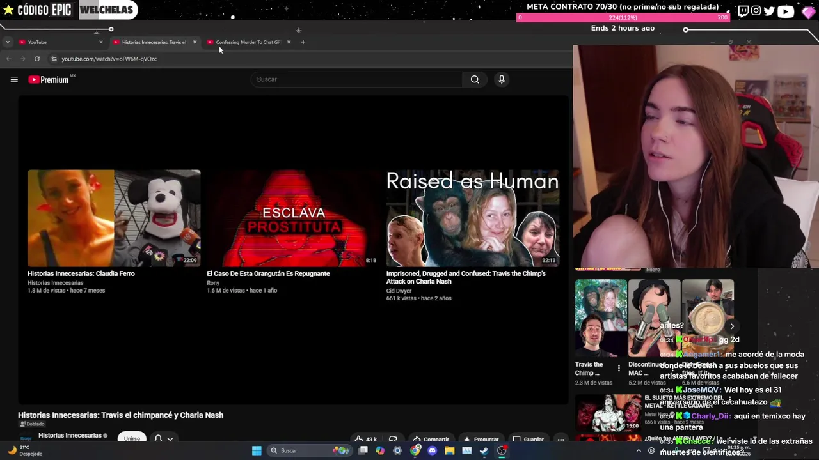Open the Cid Dwyer channel link
Image resolution: width=819 pixels, height=460 pixels.
[399, 291]
